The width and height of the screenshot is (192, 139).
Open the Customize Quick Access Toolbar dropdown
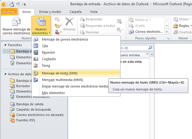[x=25, y=5]
